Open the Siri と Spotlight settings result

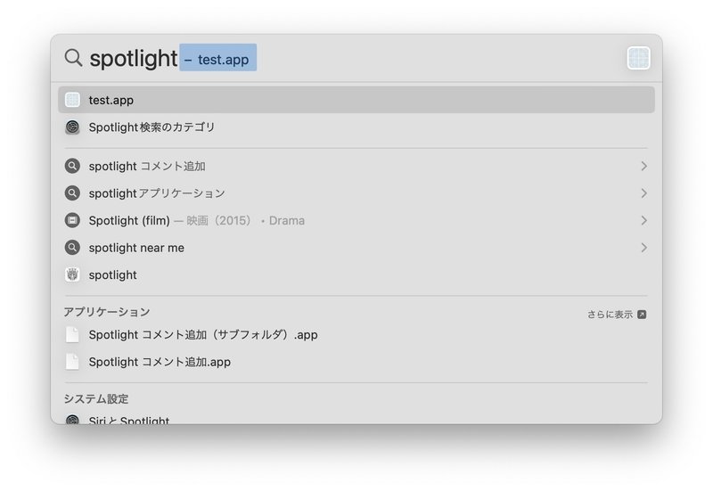click(x=356, y=420)
